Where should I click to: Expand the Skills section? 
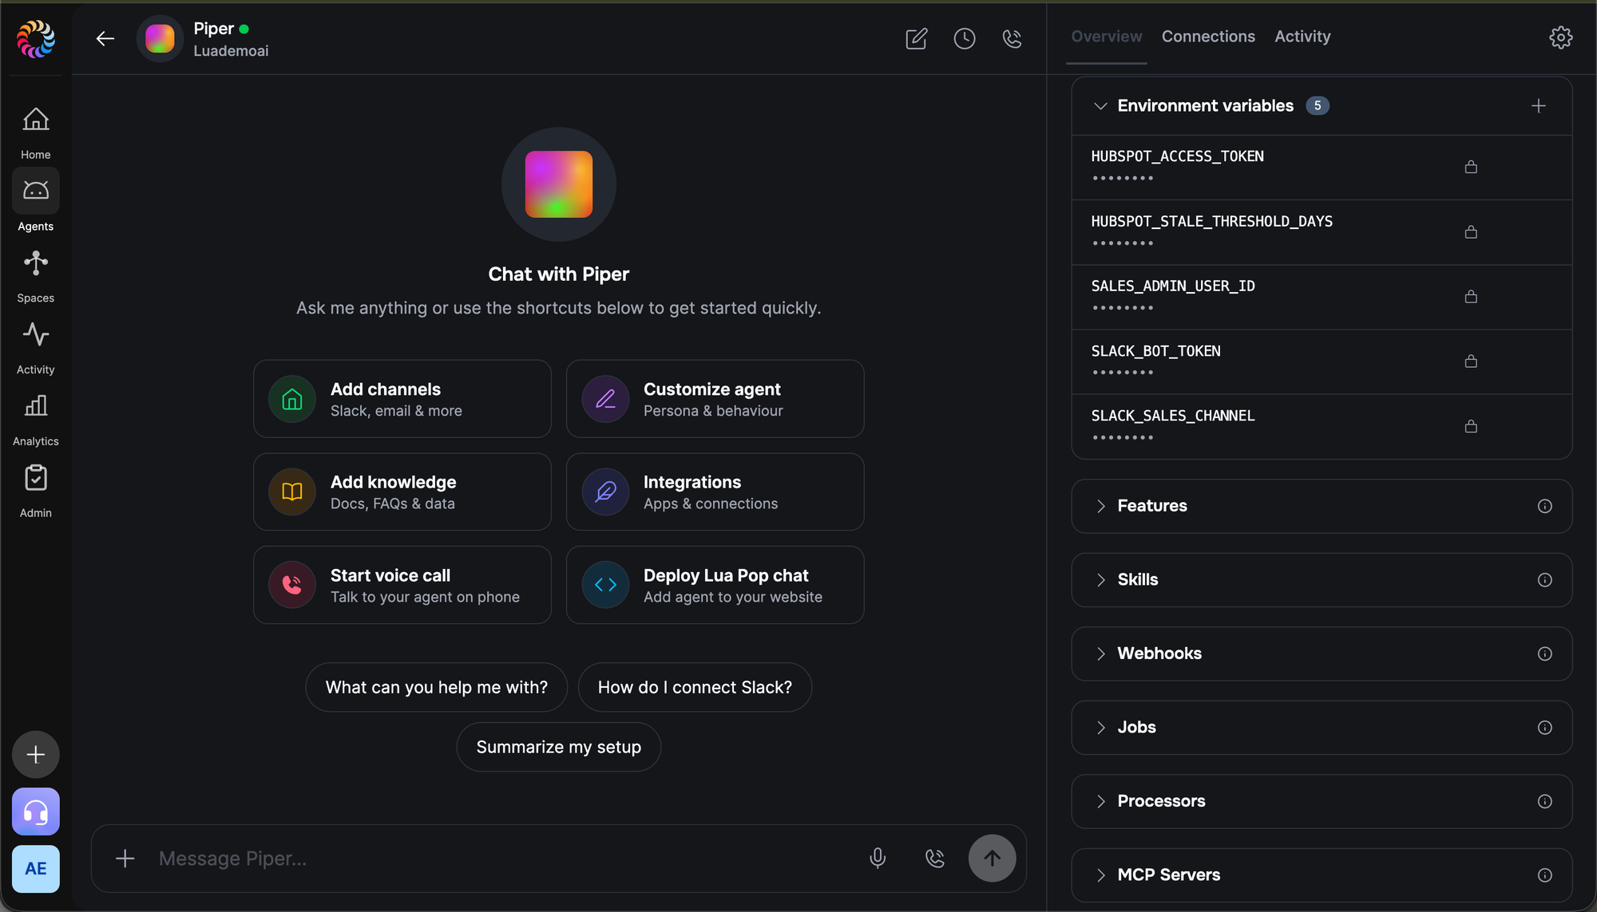coord(1100,580)
